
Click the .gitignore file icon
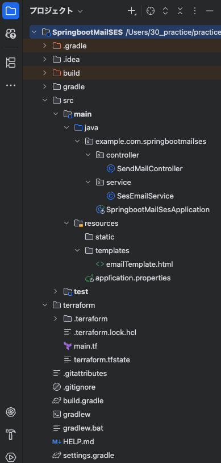[x=57, y=387]
